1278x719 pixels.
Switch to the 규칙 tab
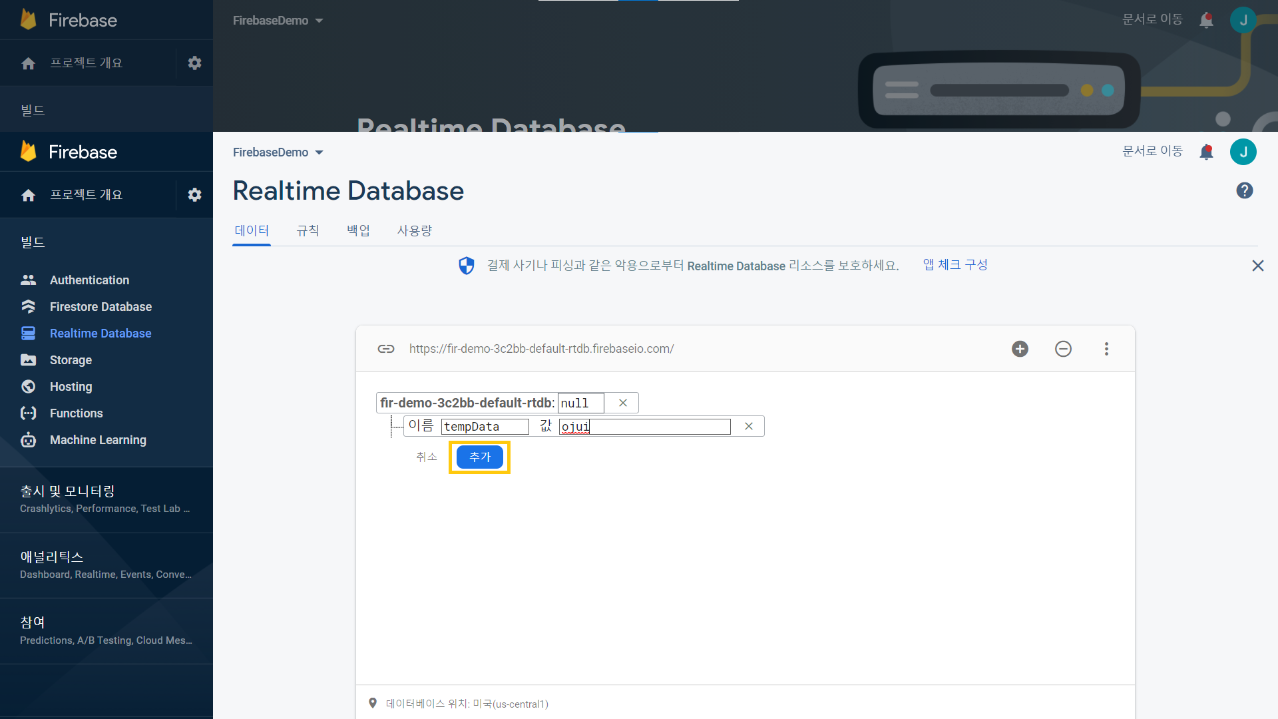point(308,230)
